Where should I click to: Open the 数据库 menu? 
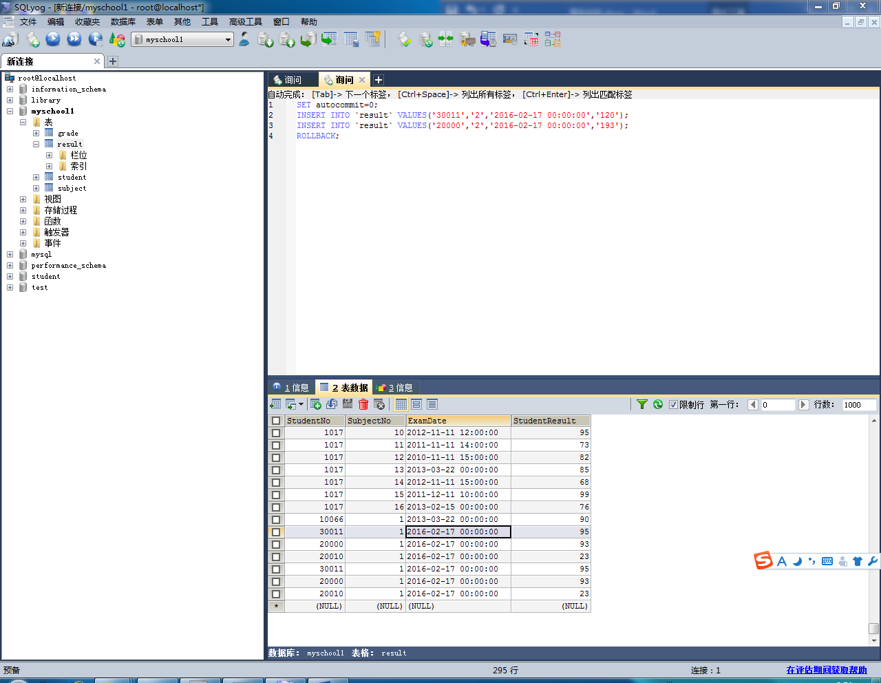pyautogui.click(x=123, y=22)
